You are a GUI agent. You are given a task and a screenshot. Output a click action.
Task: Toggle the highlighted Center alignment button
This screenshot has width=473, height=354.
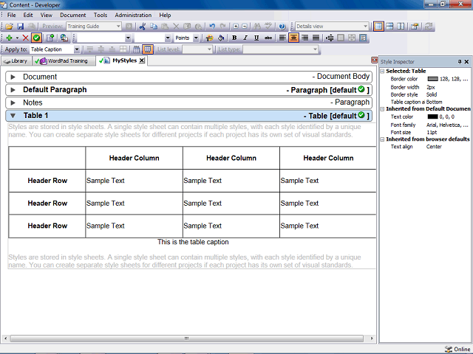293,38
